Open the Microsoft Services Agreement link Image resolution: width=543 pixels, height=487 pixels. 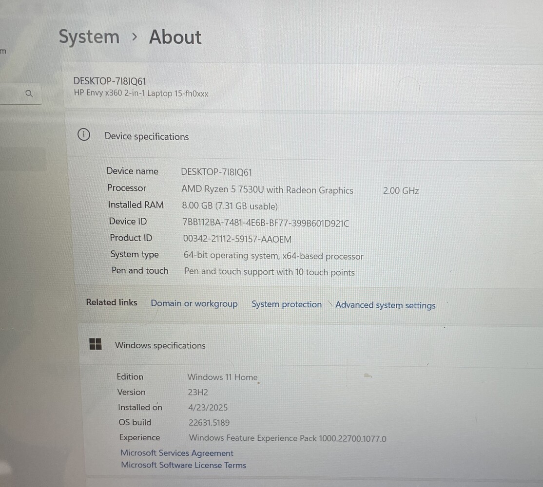point(177,453)
